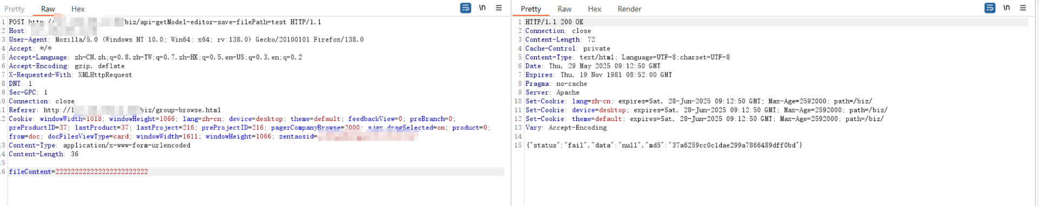
Task: Click the Referer header with group-browse.html
Action: point(115,110)
